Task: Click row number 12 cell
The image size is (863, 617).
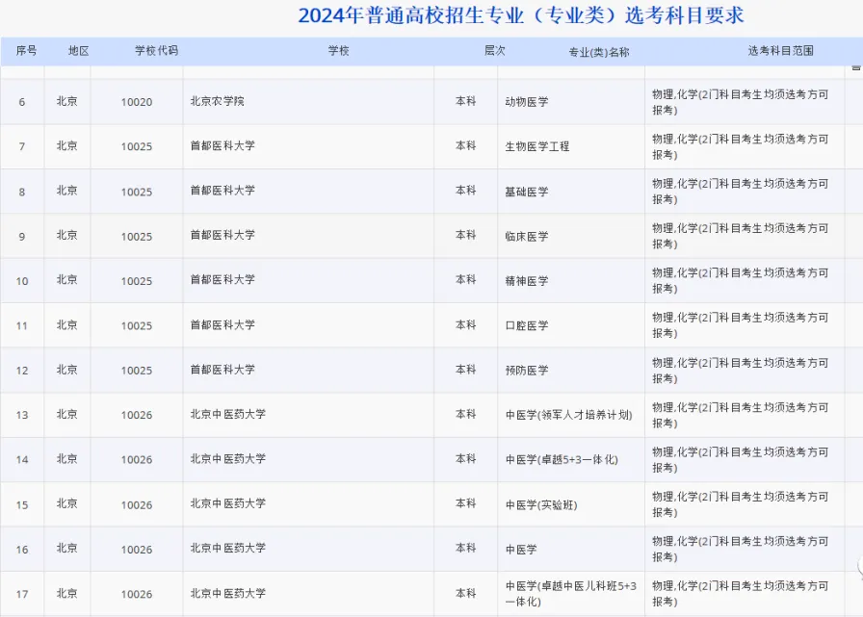Action: point(22,370)
